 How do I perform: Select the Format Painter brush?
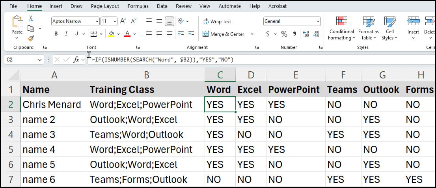tap(31, 38)
